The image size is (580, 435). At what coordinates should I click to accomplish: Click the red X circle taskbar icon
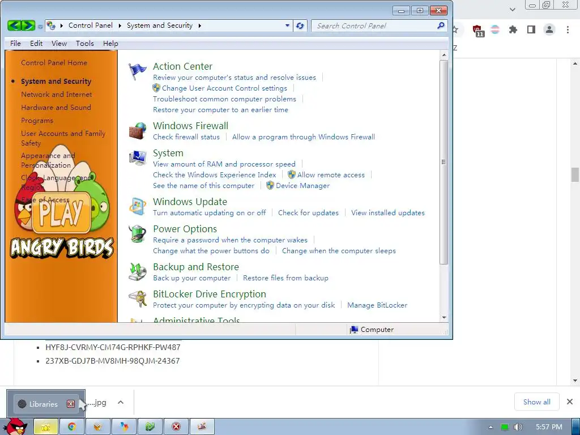[x=176, y=427]
